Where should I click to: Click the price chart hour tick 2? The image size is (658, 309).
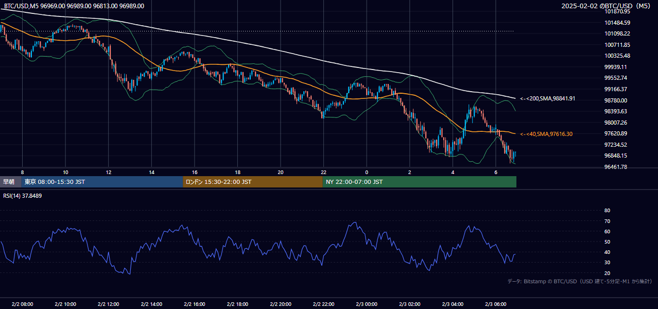pos(409,172)
